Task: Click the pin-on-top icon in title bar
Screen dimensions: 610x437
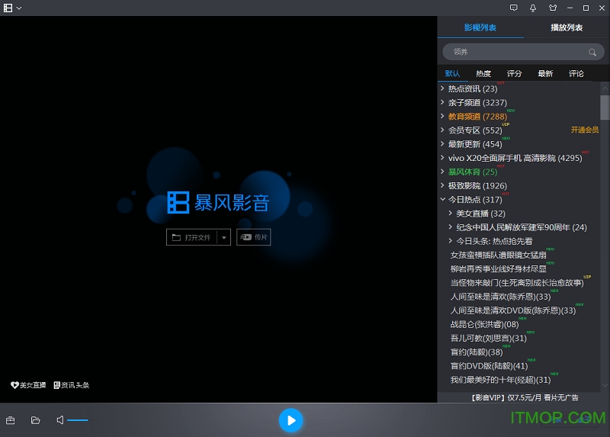Action: coord(533,8)
